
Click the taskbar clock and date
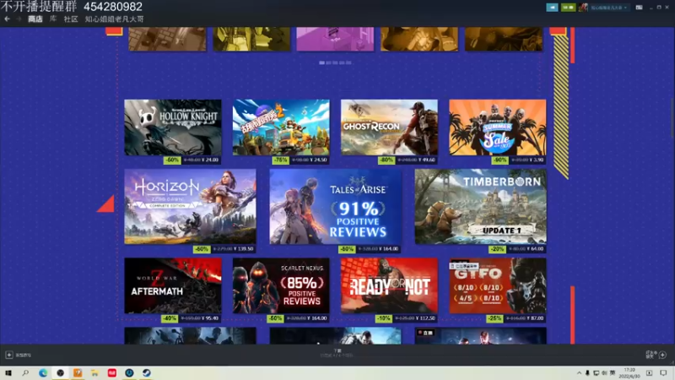629,373
